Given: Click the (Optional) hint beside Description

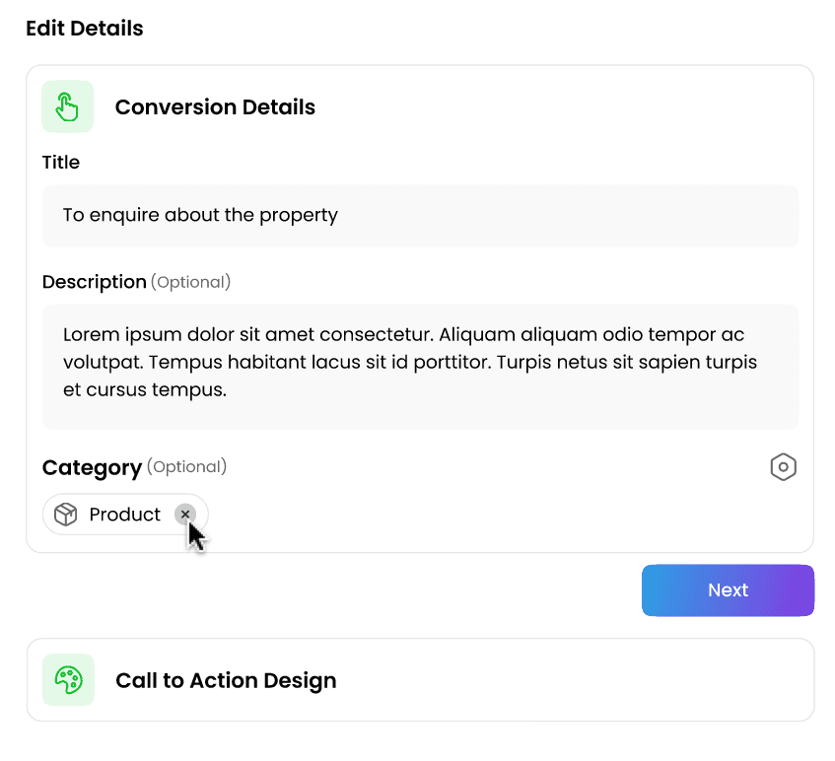Looking at the screenshot, I should 190,283.
